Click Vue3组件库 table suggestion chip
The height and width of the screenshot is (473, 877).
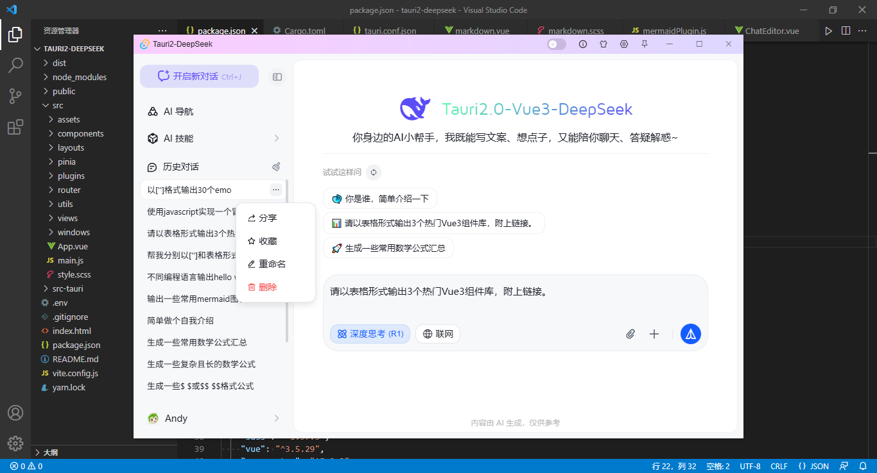tap(434, 224)
